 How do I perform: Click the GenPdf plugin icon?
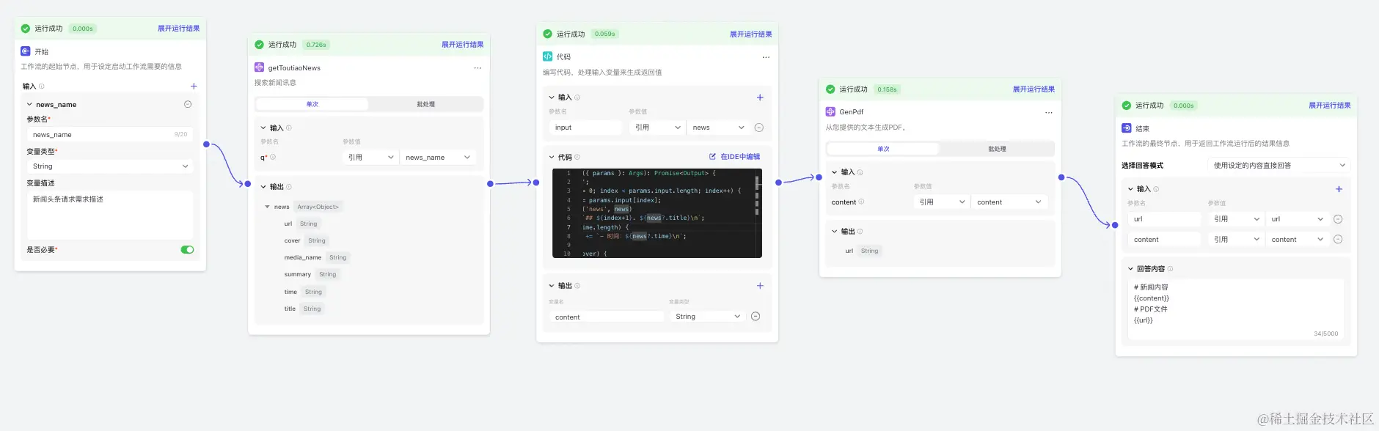(x=830, y=111)
